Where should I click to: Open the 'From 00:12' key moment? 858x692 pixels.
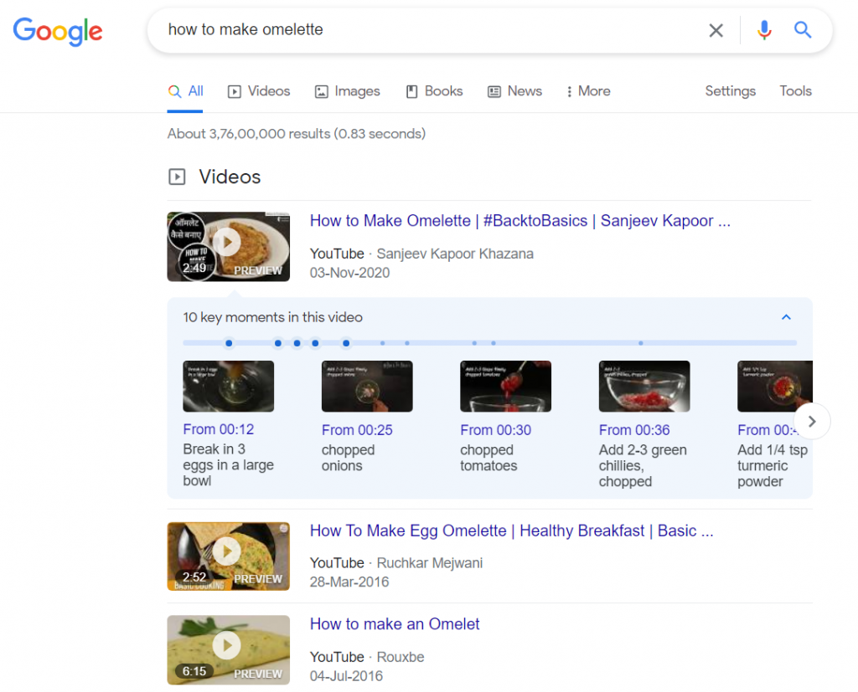point(219,429)
